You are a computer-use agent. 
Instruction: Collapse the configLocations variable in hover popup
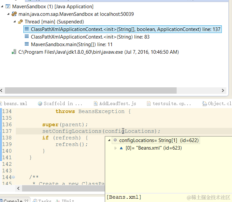pos(109,140)
